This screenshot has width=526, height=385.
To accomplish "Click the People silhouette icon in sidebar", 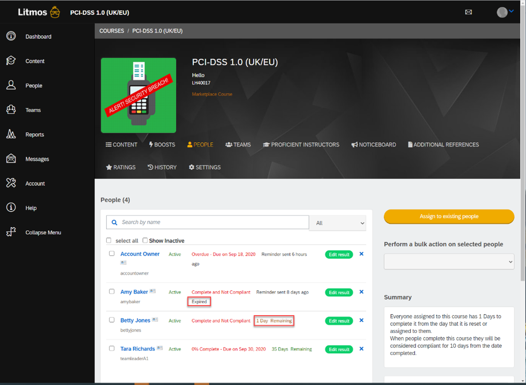I will pos(11,85).
